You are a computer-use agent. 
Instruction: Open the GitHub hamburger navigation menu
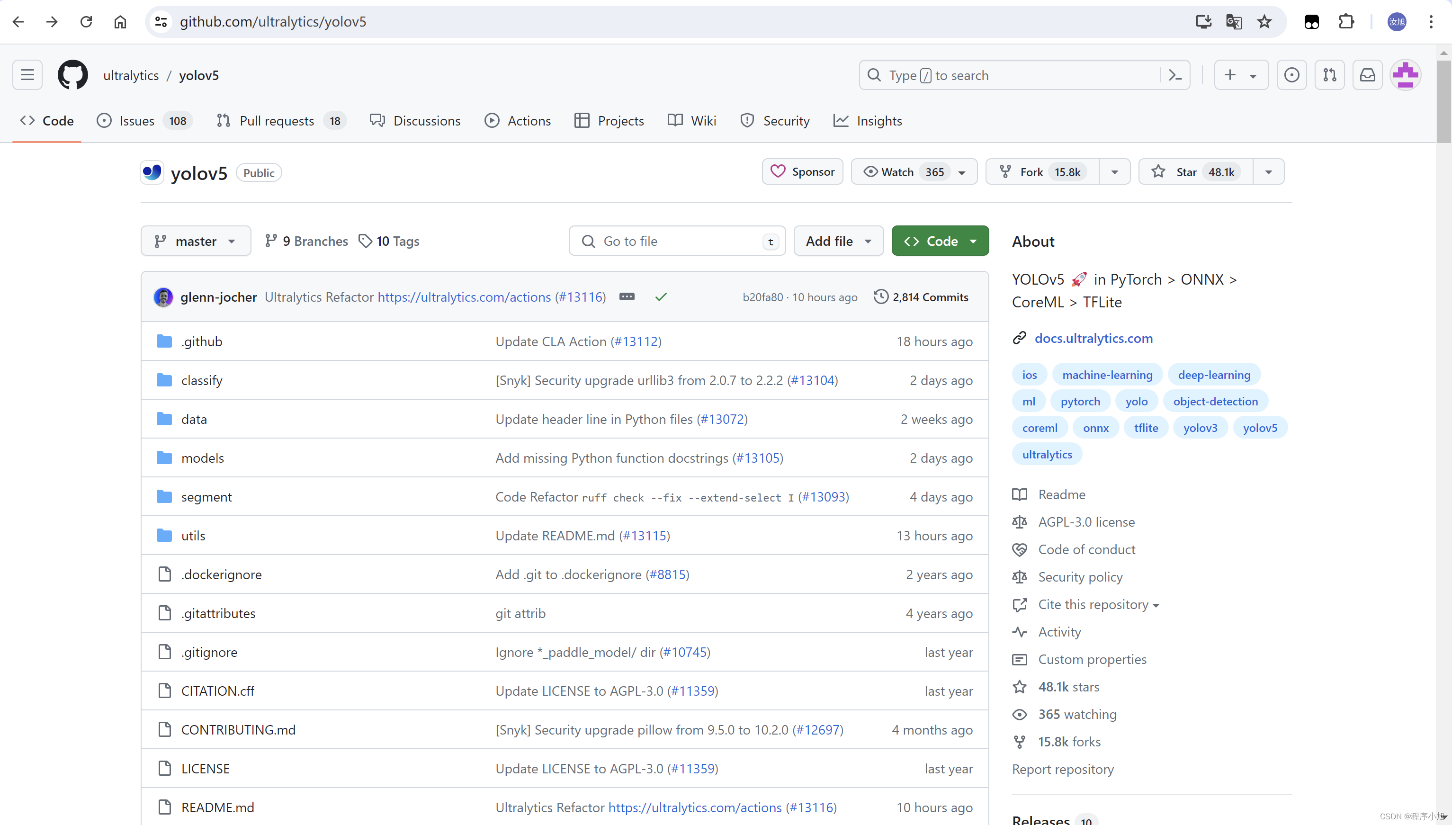27,75
